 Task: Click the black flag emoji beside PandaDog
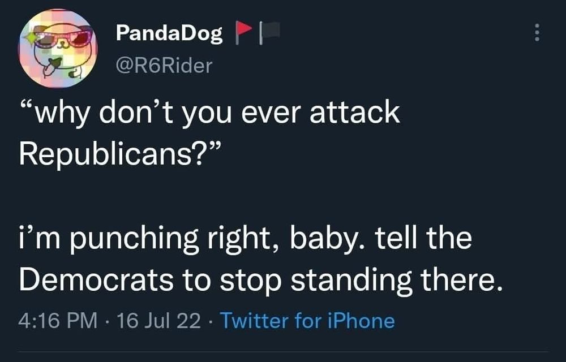click(x=269, y=33)
